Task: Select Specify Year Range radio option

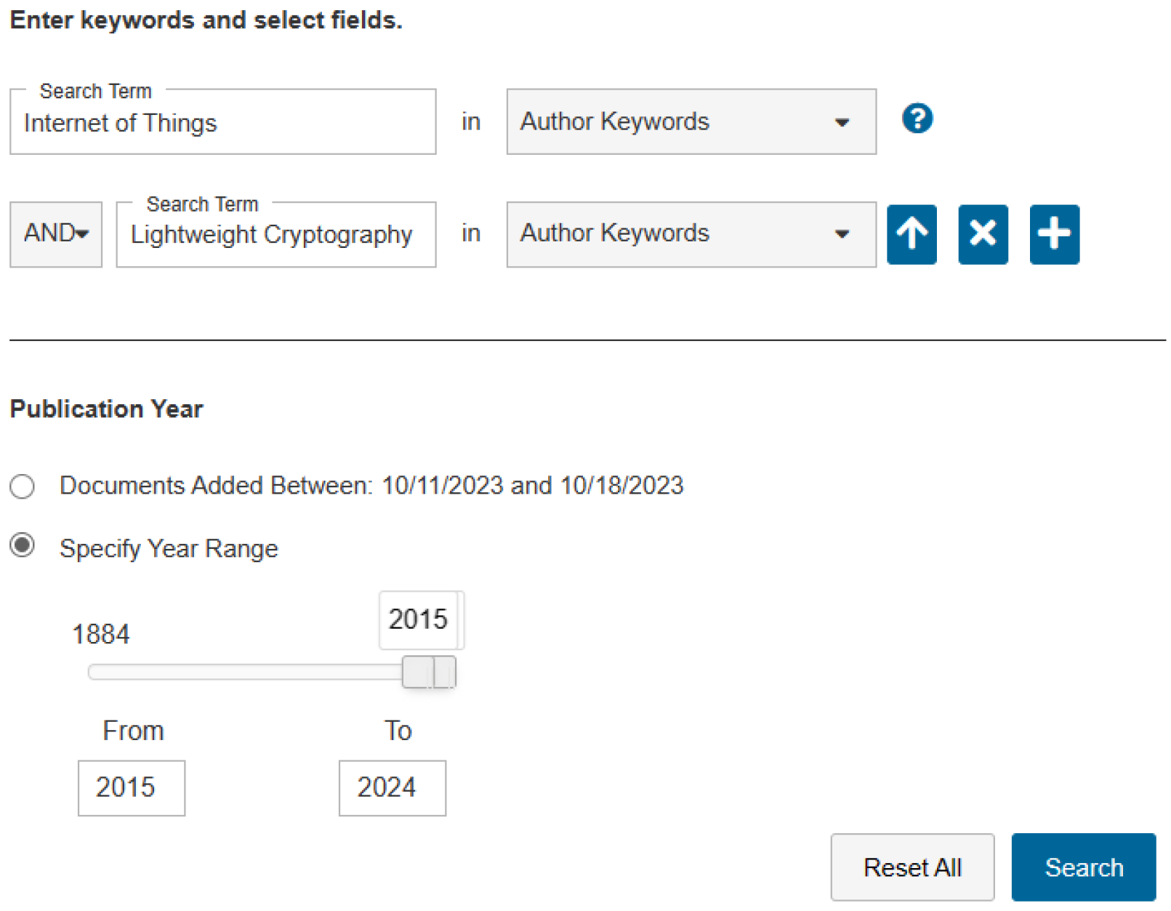Action: pyautogui.click(x=23, y=545)
